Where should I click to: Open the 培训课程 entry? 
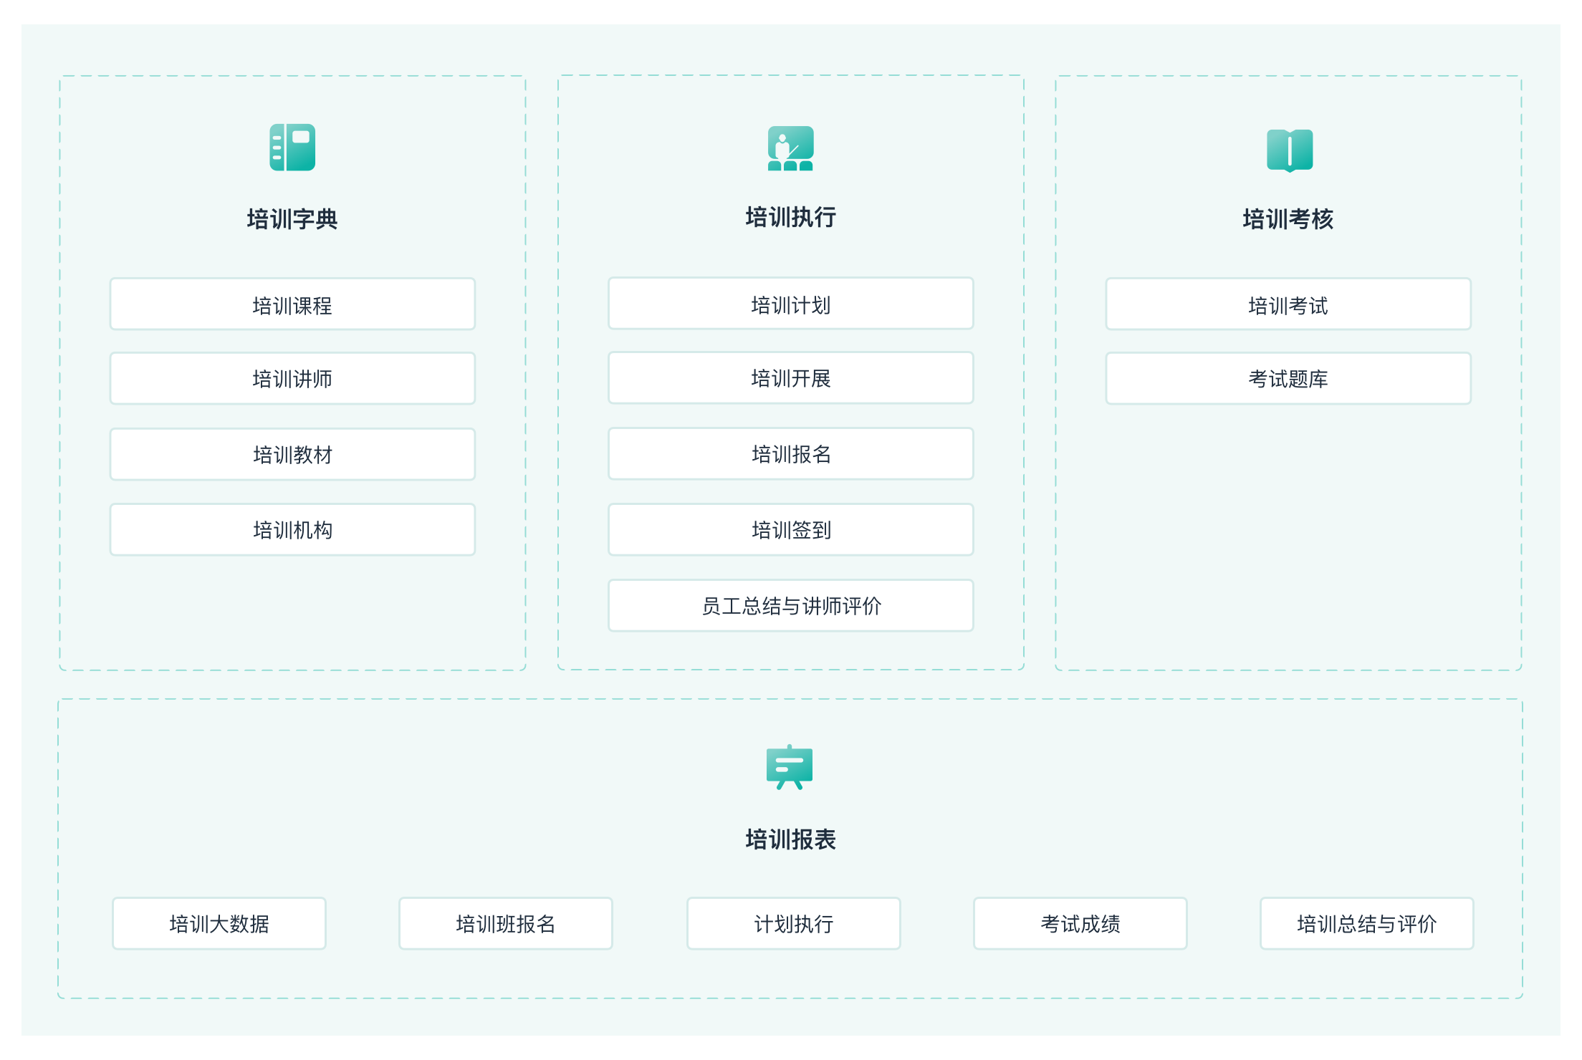coord(292,305)
